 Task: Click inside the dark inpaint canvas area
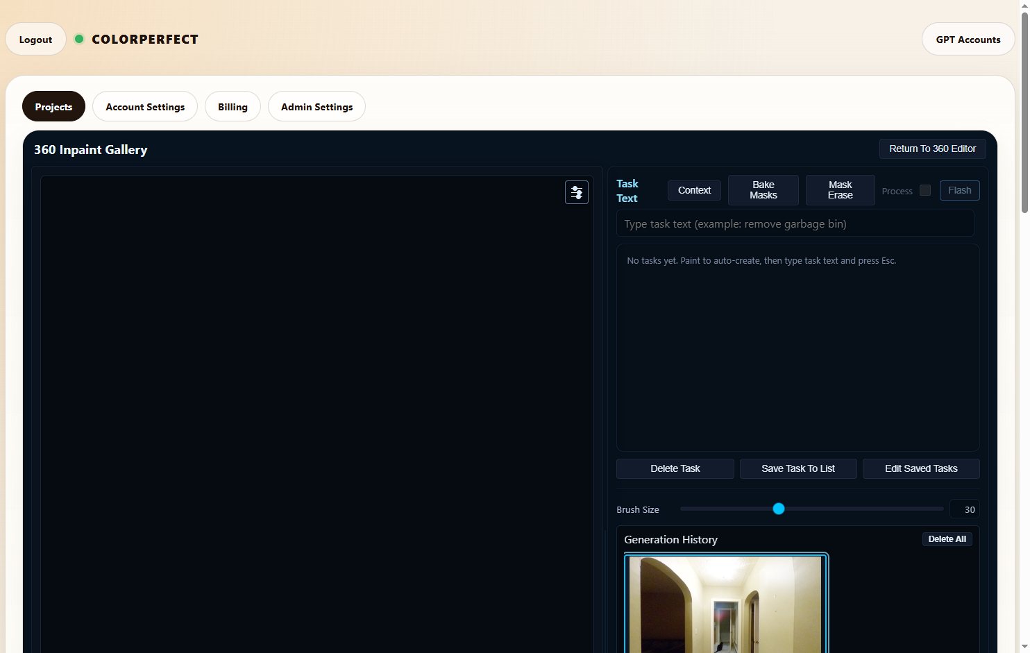tap(316, 414)
